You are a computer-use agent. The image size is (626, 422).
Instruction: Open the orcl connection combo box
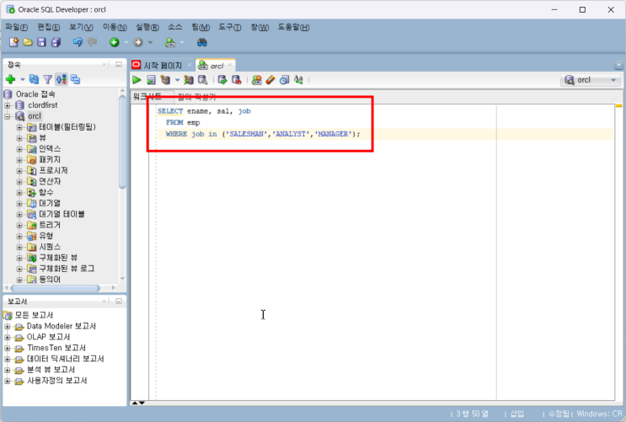(591, 80)
